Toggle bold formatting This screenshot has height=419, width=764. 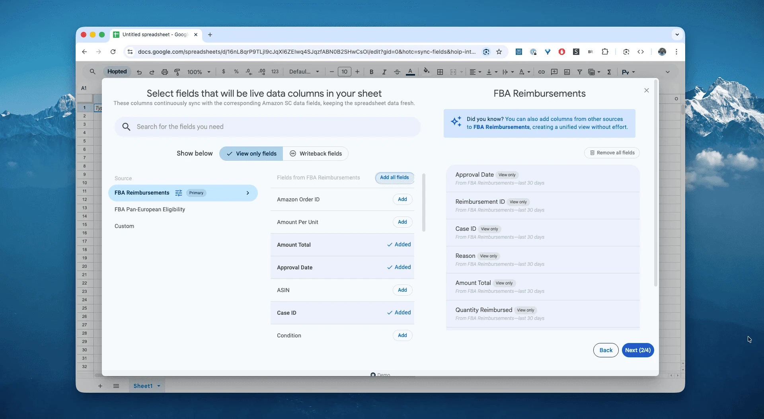[371, 72]
